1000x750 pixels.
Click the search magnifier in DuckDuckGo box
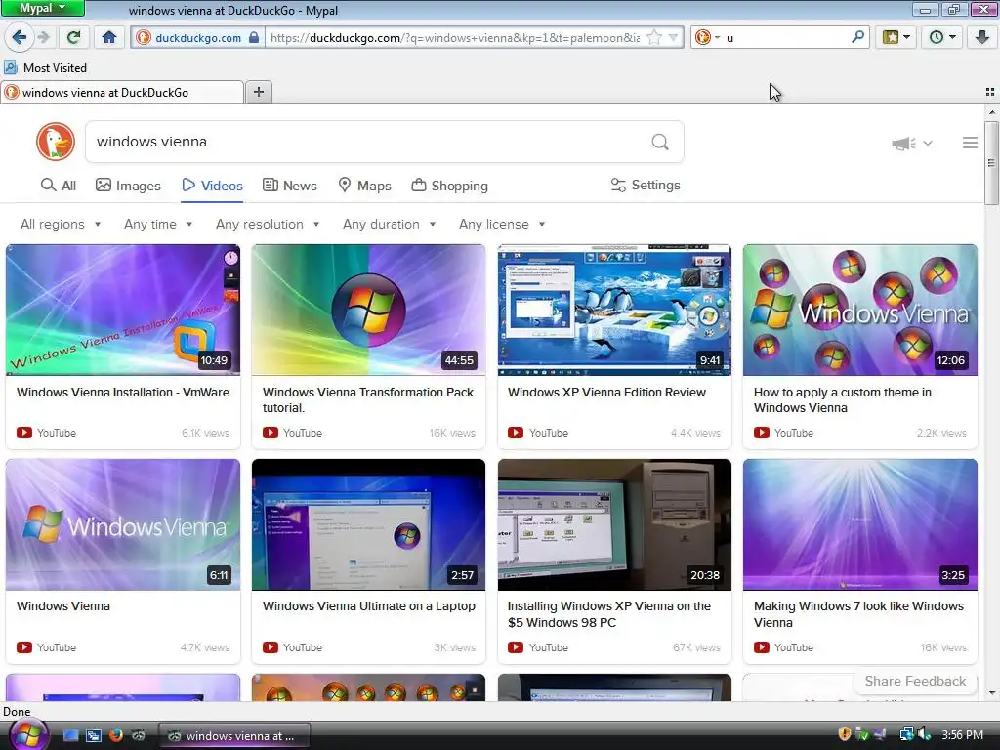tap(660, 142)
